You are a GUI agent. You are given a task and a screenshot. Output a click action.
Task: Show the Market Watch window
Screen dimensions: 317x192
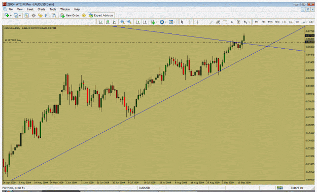point(26,15)
